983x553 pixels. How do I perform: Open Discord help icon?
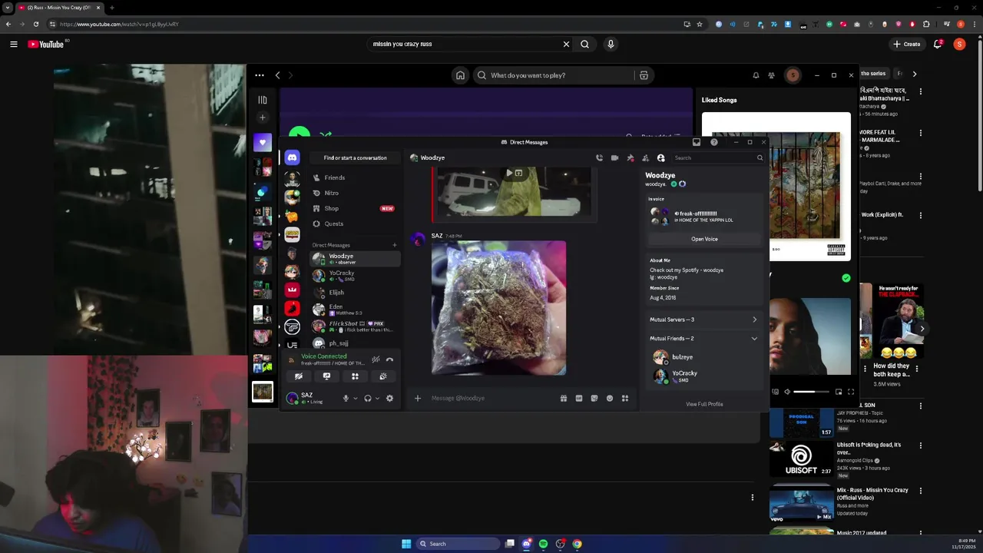714,142
